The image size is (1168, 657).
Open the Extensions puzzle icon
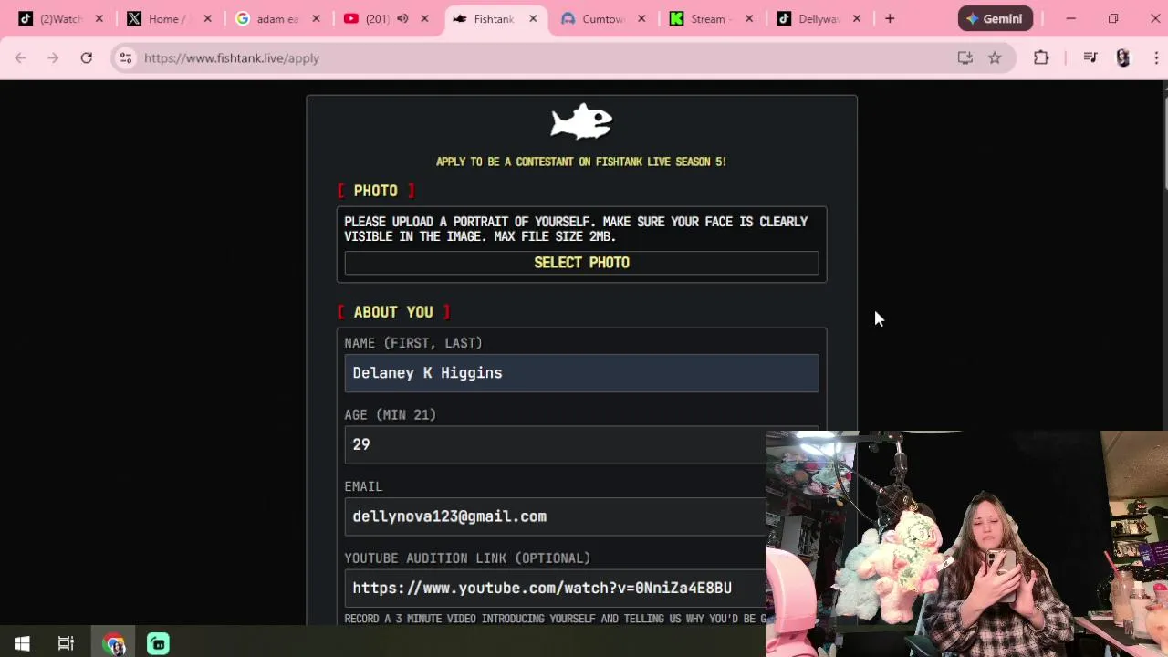click(x=1041, y=57)
